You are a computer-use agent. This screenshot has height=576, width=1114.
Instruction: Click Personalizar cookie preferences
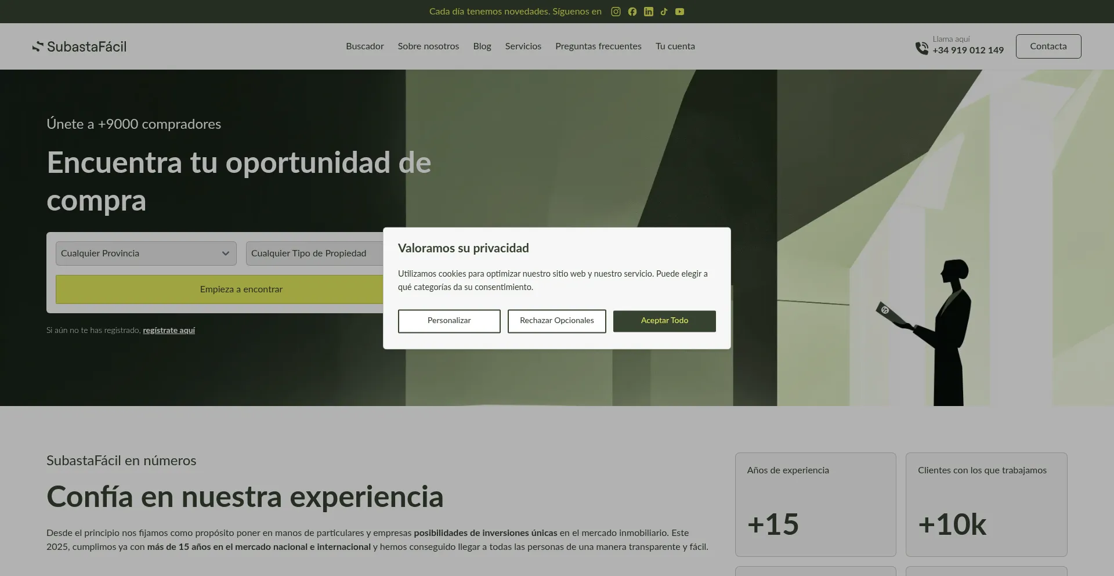(449, 321)
